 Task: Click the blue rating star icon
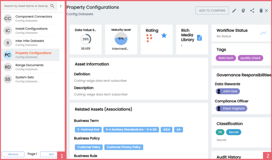164,36
